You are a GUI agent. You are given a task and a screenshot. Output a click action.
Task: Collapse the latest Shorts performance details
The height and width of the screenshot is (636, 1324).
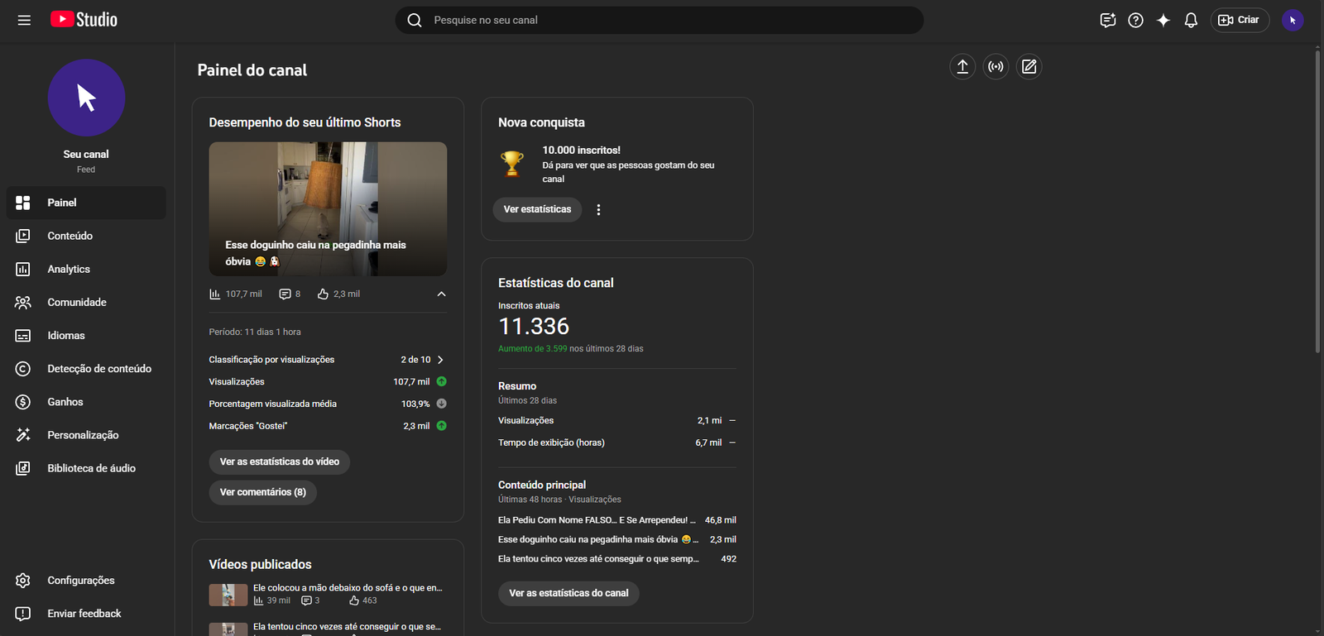[441, 294]
